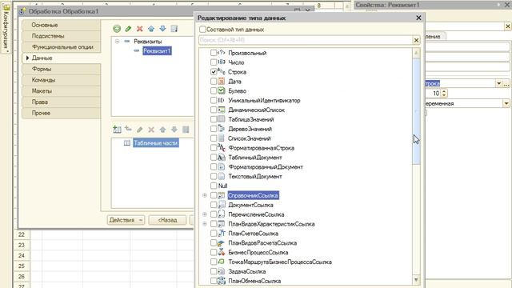Open the Действия dropdown button
Screen dimensions: 512x288
tap(126, 220)
